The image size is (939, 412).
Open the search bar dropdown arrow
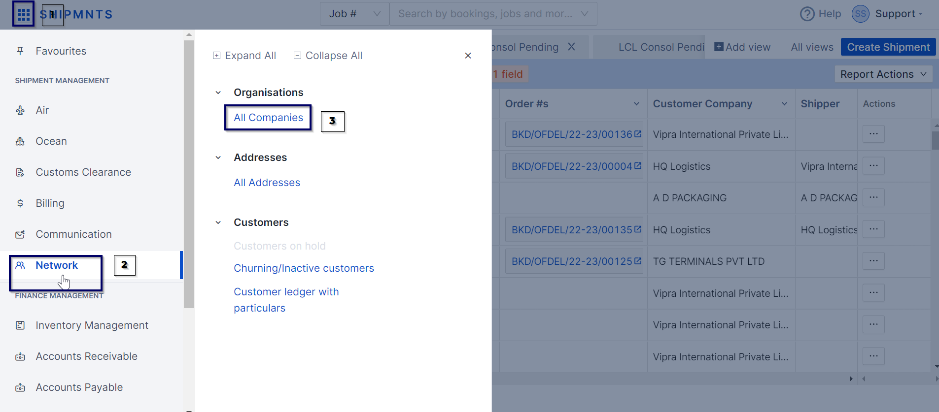[x=584, y=14]
